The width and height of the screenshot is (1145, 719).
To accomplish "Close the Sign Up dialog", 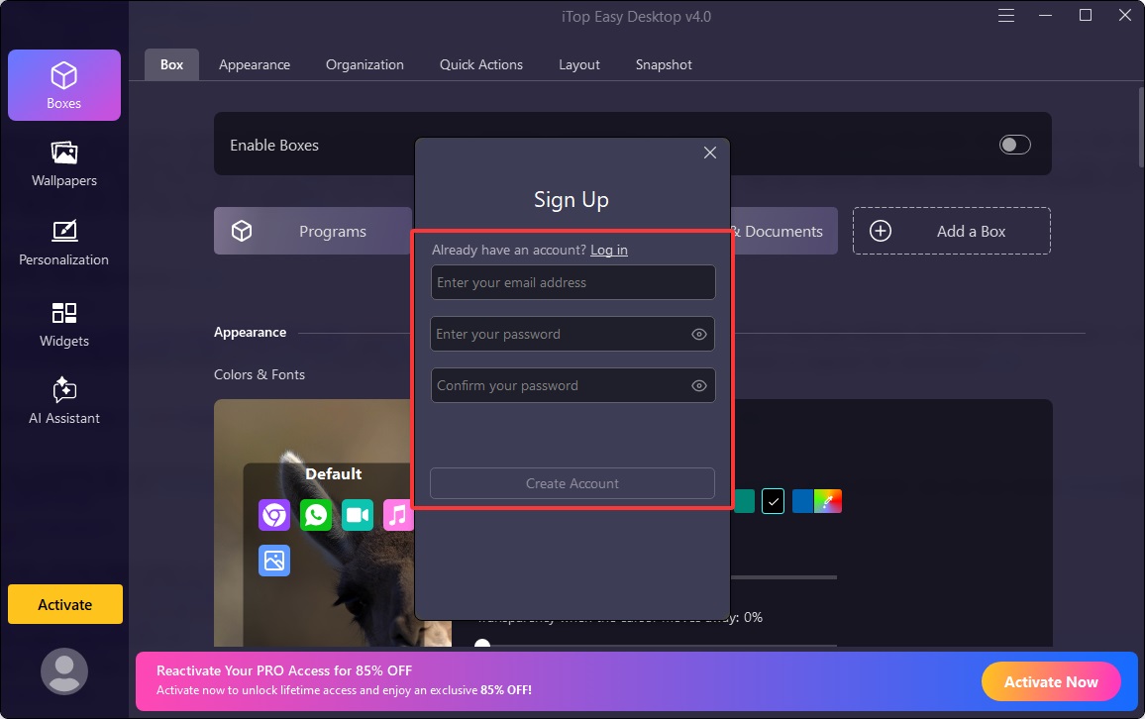I will pos(709,153).
